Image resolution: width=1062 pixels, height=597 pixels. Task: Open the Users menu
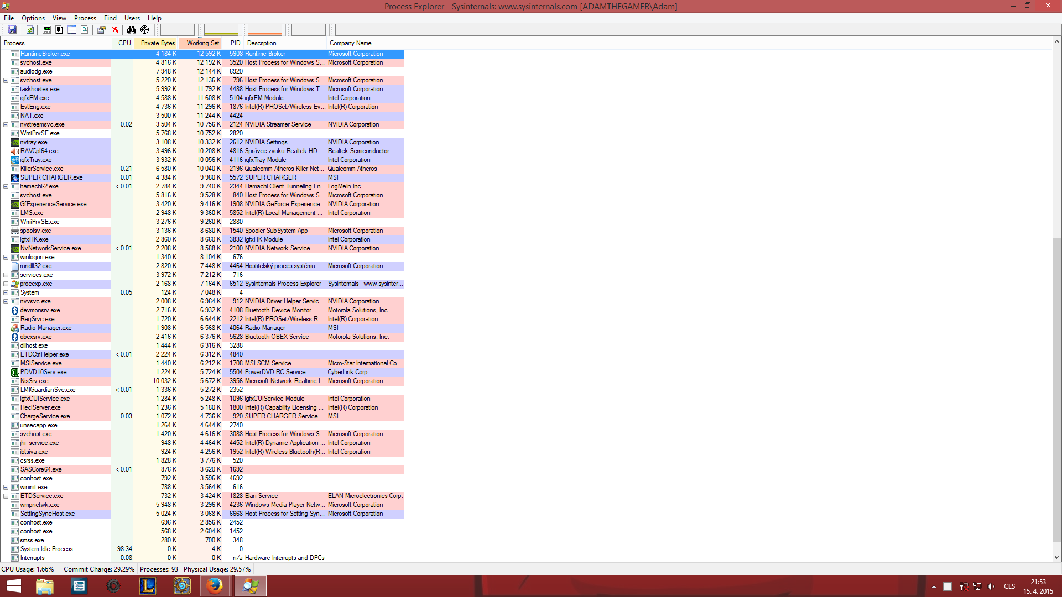coord(132,18)
